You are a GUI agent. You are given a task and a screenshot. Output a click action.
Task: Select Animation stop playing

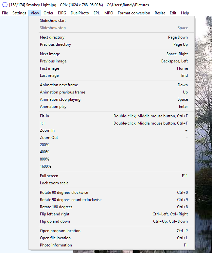112,99
